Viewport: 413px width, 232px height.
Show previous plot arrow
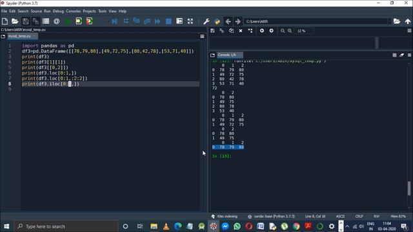click(x=262, y=31)
